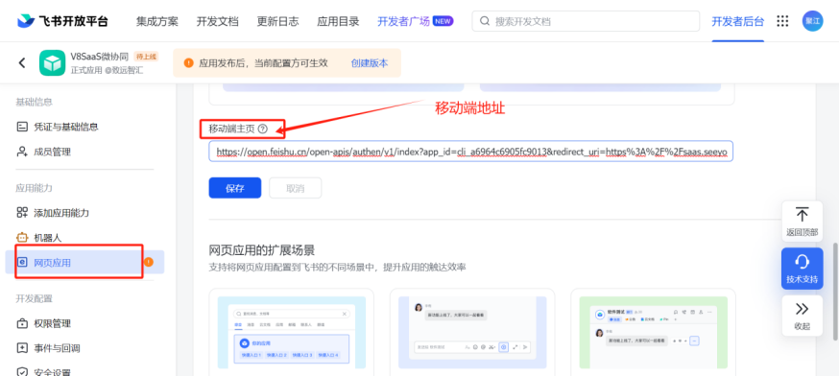
Task: Click the 成员管理 person icon
Action: [22, 152]
